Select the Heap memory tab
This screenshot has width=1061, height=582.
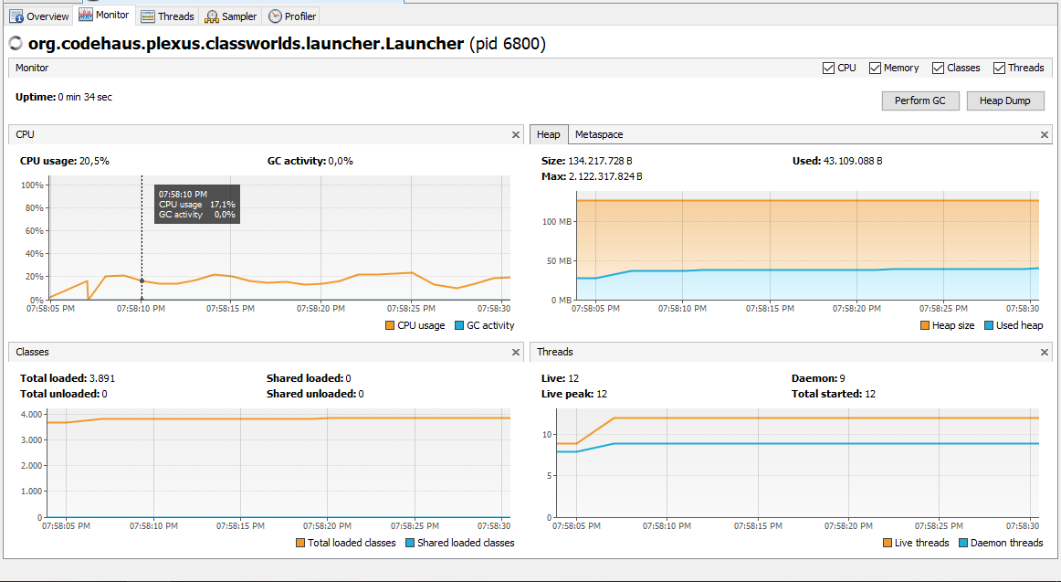pyautogui.click(x=549, y=134)
